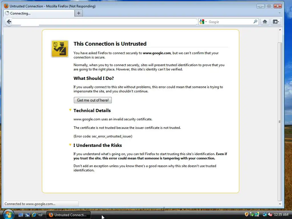Select the Connecting... tab

pyautogui.click(x=39, y=13)
